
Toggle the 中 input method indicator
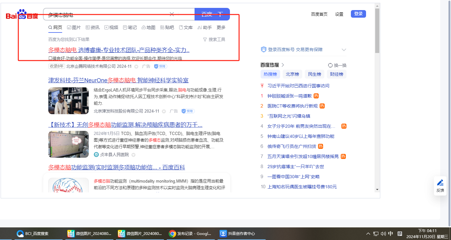click(x=391, y=234)
